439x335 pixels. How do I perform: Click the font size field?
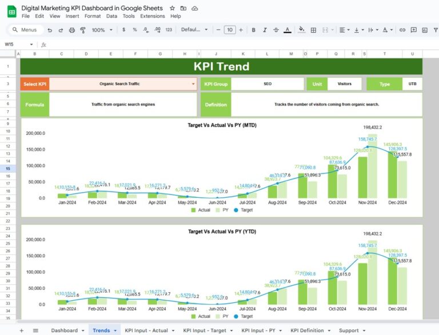(230, 30)
